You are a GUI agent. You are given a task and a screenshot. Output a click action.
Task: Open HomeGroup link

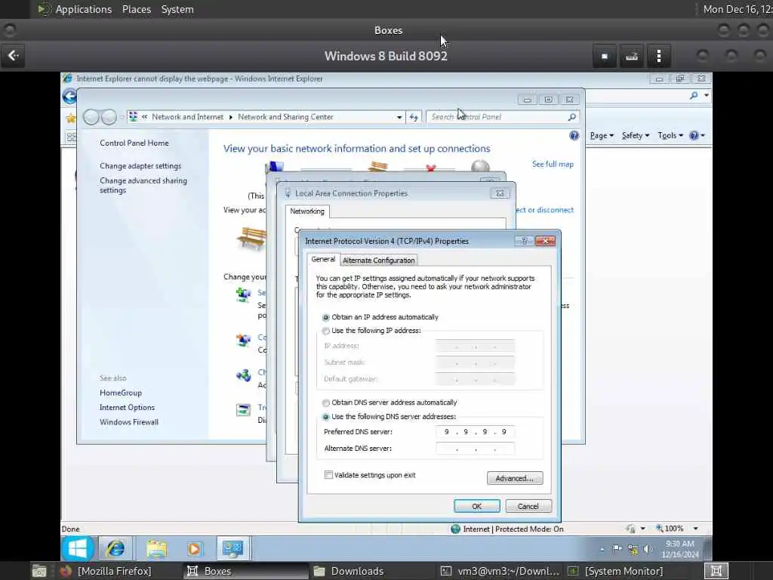point(121,393)
